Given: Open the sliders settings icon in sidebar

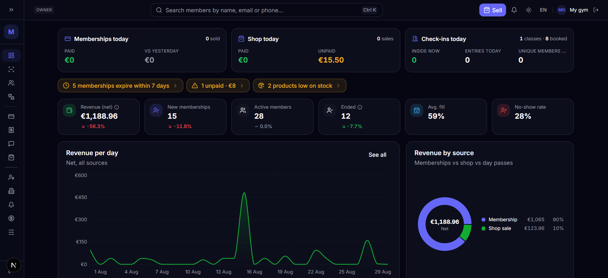Looking at the screenshot, I should click(x=11, y=232).
